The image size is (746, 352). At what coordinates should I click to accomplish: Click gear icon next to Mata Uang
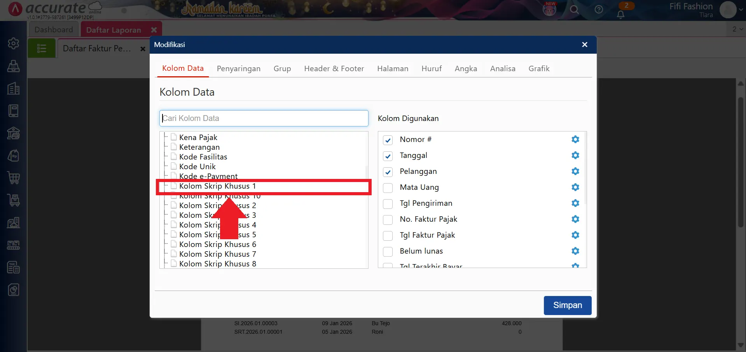pos(575,187)
